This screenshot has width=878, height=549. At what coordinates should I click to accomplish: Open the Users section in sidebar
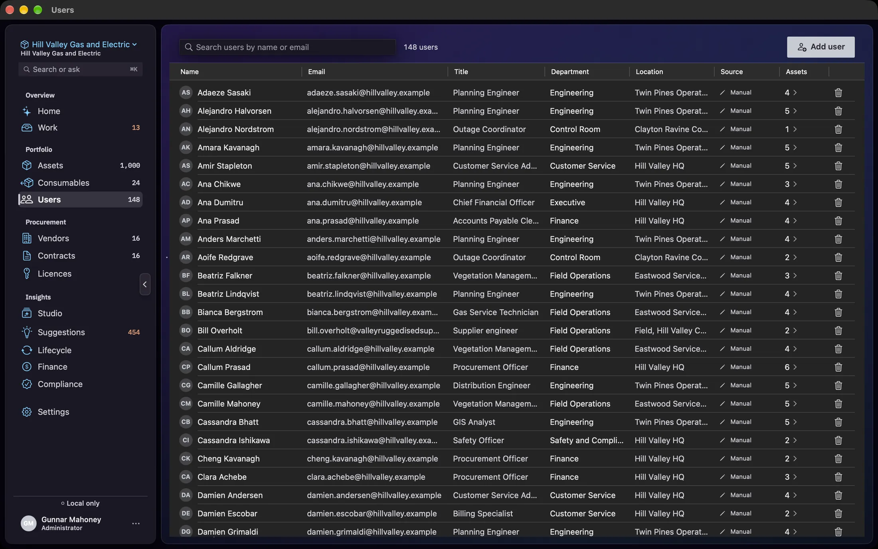tap(80, 200)
